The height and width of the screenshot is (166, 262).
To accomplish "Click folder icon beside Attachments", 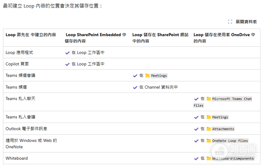I will [x=208, y=129].
